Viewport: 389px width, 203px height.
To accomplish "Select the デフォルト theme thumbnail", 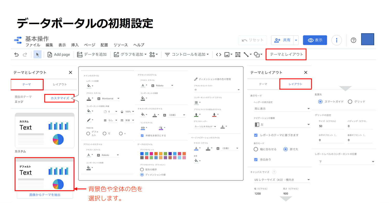I will (x=45, y=174).
